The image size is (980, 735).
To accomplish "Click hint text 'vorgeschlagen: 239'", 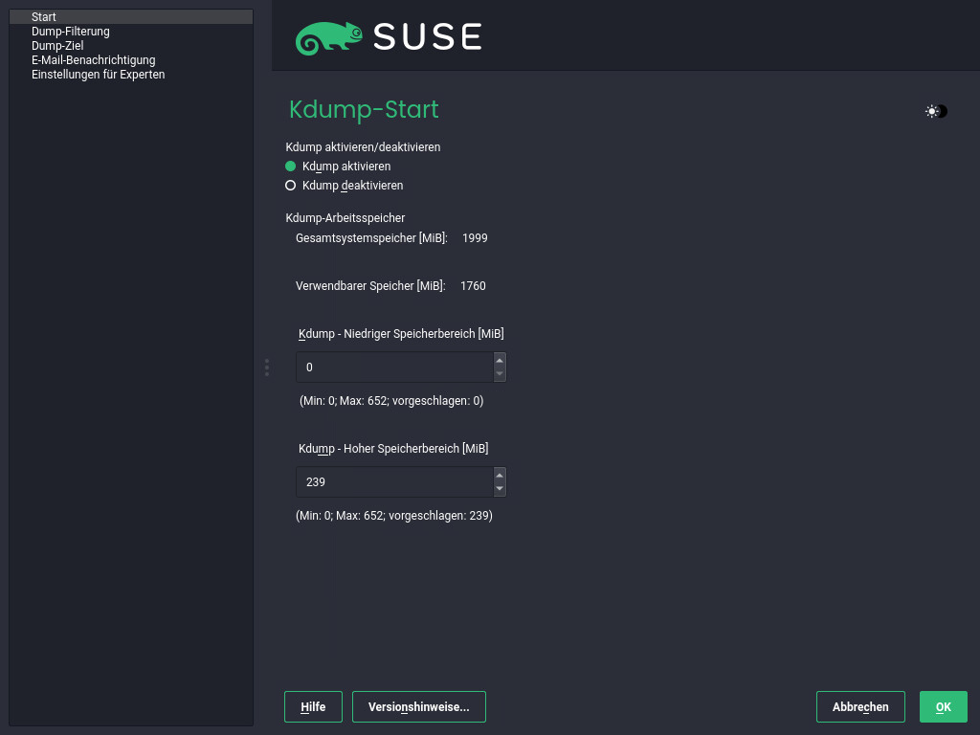I will point(436,516).
